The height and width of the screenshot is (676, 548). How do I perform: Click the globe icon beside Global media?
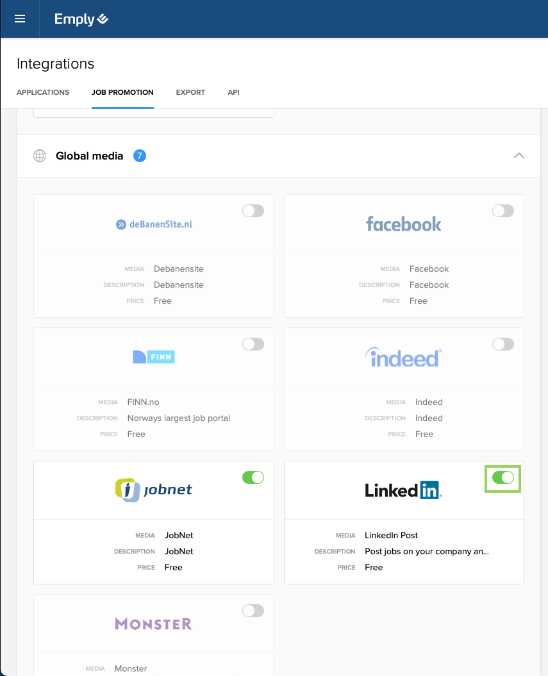(40, 156)
